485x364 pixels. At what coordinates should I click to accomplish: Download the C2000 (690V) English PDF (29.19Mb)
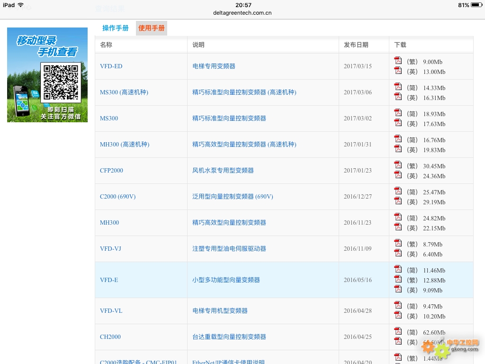point(398,201)
